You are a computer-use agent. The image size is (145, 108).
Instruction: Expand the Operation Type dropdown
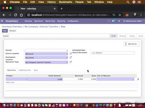point(67,62)
